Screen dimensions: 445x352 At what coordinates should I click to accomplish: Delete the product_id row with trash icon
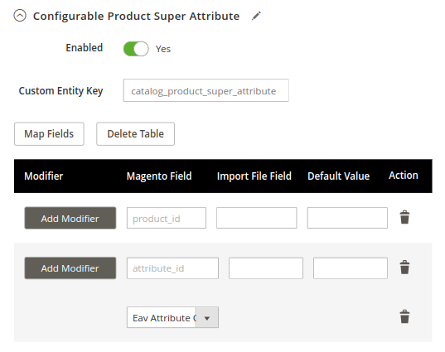(x=404, y=217)
